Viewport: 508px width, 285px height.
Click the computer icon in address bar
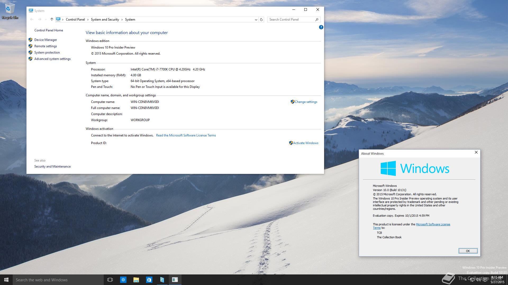point(58,19)
